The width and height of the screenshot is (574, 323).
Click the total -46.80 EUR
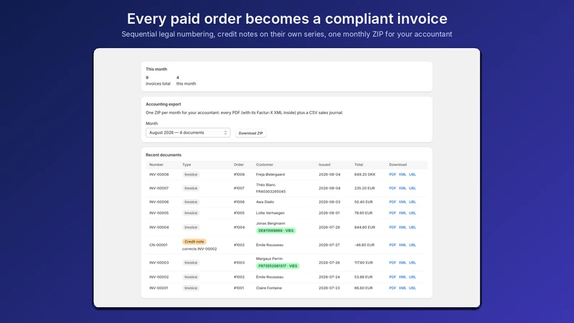364,245
